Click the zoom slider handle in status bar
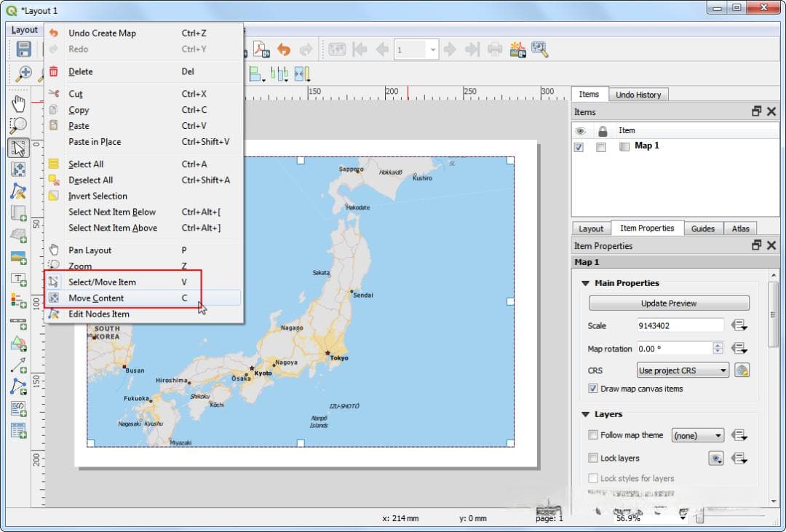786x532 pixels. coord(700,517)
